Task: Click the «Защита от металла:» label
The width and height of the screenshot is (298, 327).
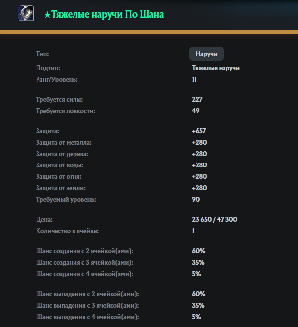Action: 64,142
